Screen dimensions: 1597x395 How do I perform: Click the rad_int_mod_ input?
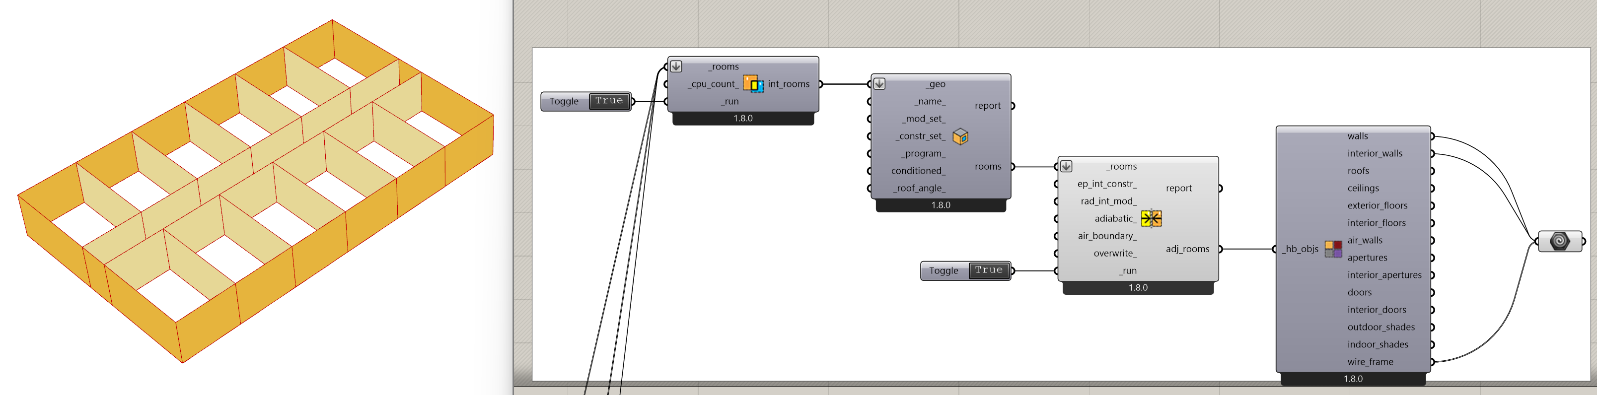(1108, 200)
